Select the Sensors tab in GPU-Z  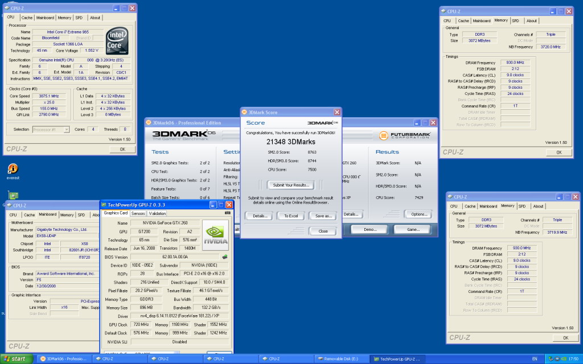tap(138, 214)
